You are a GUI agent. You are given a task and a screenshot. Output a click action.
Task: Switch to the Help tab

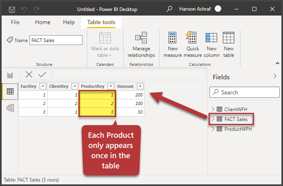69,22
